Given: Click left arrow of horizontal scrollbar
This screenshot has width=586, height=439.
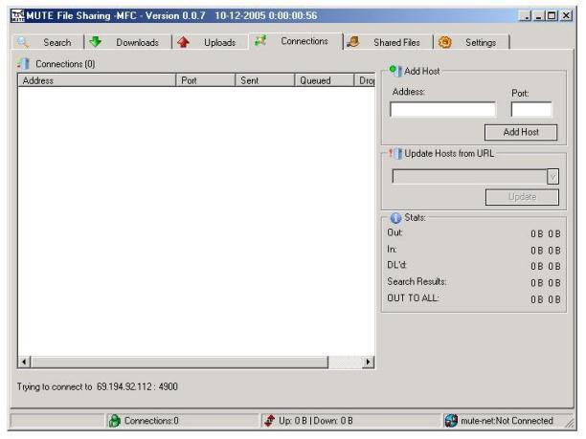Looking at the screenshot, I should coord(25,362).
